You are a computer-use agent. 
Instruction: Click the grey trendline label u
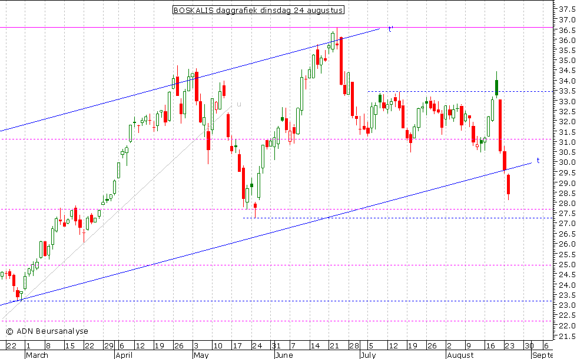click(239, 105)
